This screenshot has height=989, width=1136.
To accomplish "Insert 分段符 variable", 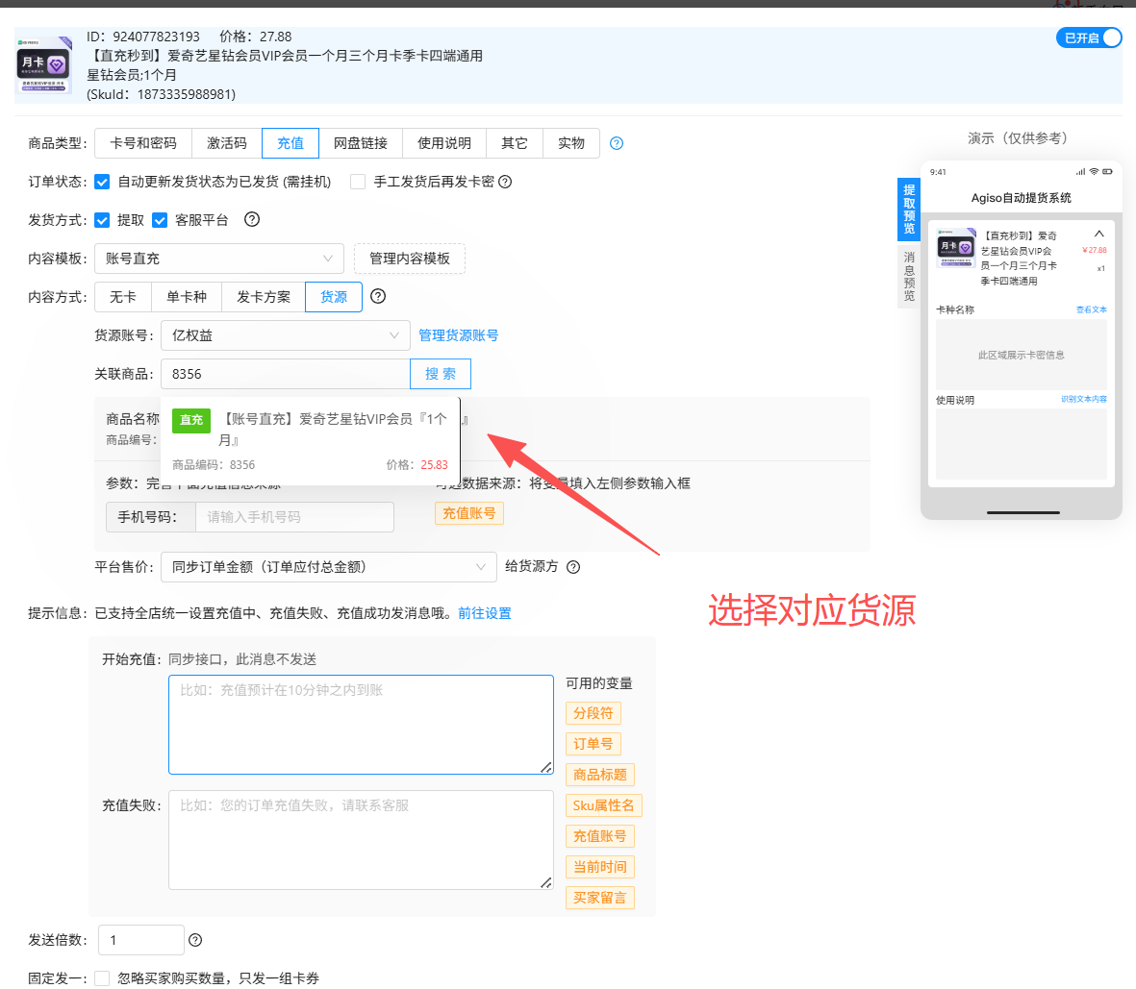I will click(593, 713).
